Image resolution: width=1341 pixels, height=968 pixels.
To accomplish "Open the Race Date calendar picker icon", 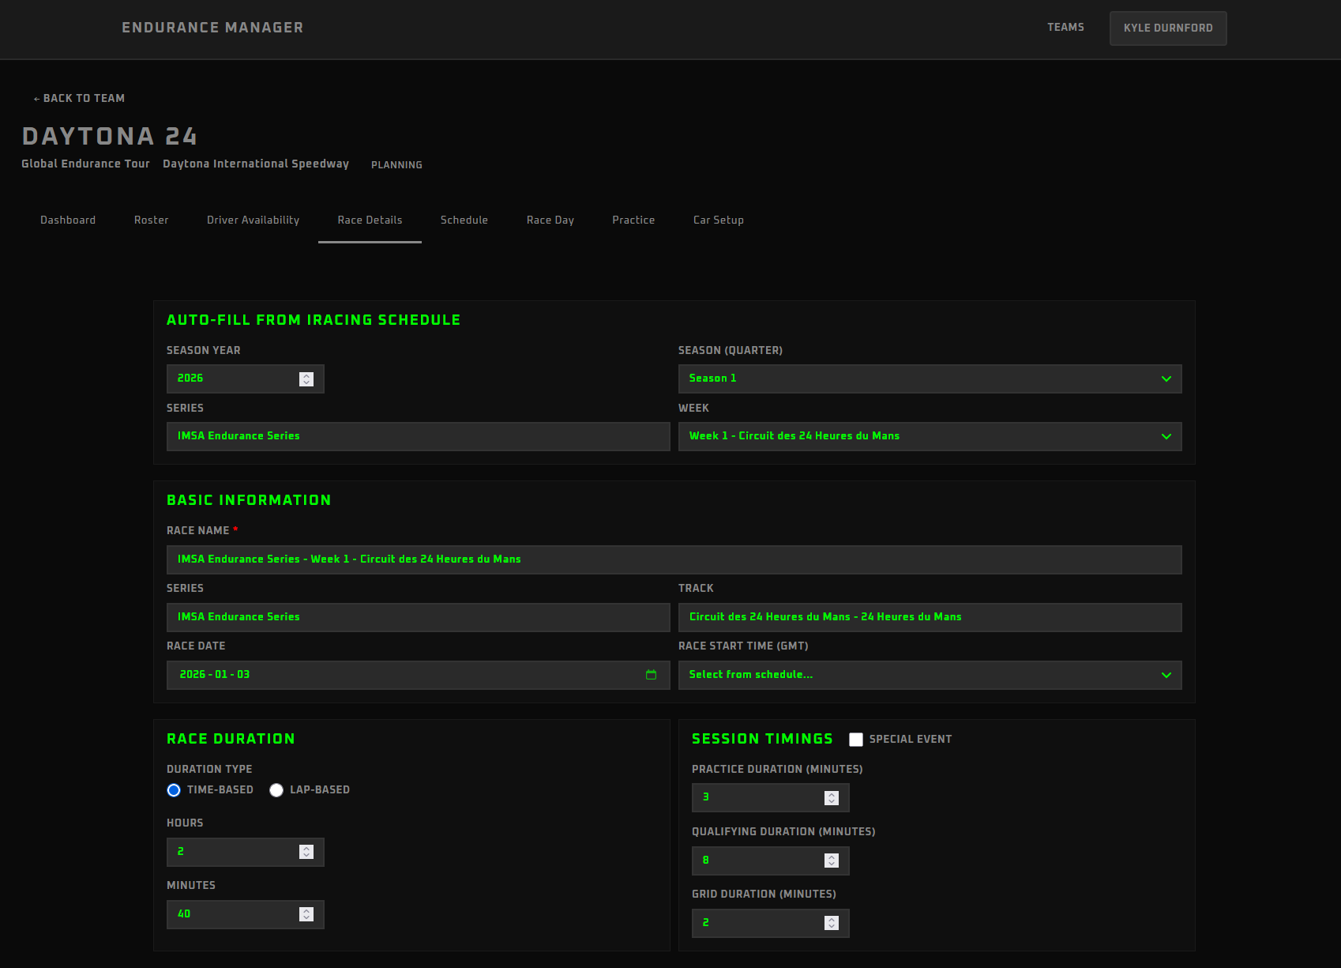I will click(650, 675).
